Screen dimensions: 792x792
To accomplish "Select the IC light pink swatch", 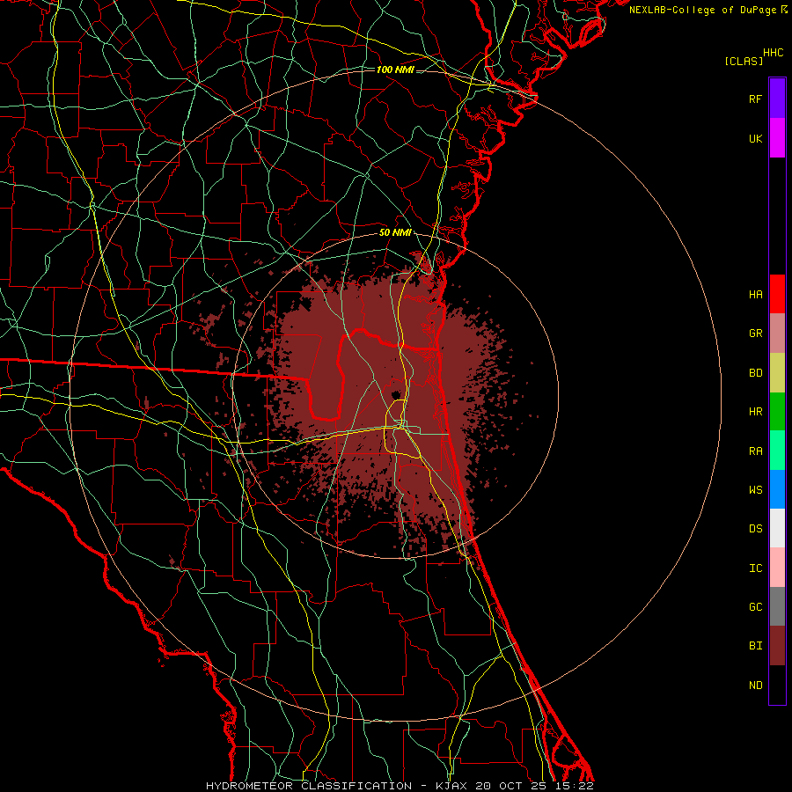I will (x=777, y=568).
